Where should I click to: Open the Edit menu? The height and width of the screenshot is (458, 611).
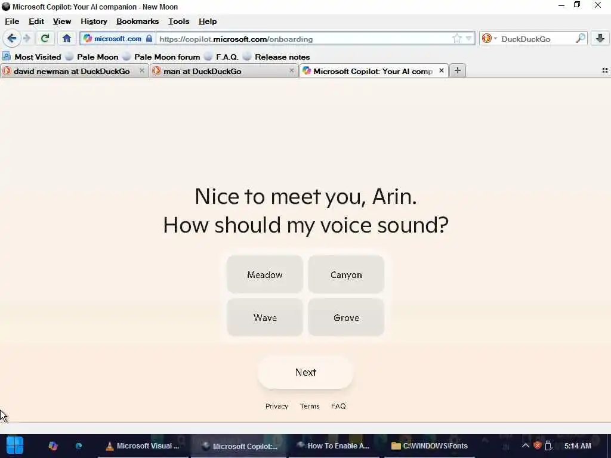36,21
